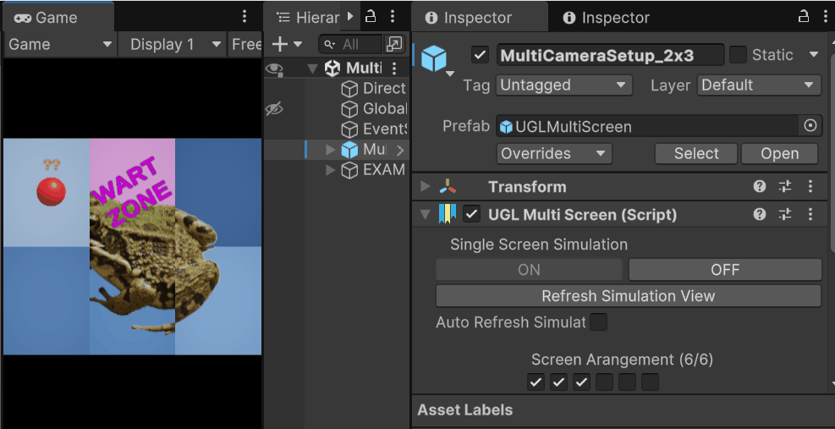Click the search-by-type icon in Hierarchy
This screenshot has height=429, width=835.
point(394,44)
